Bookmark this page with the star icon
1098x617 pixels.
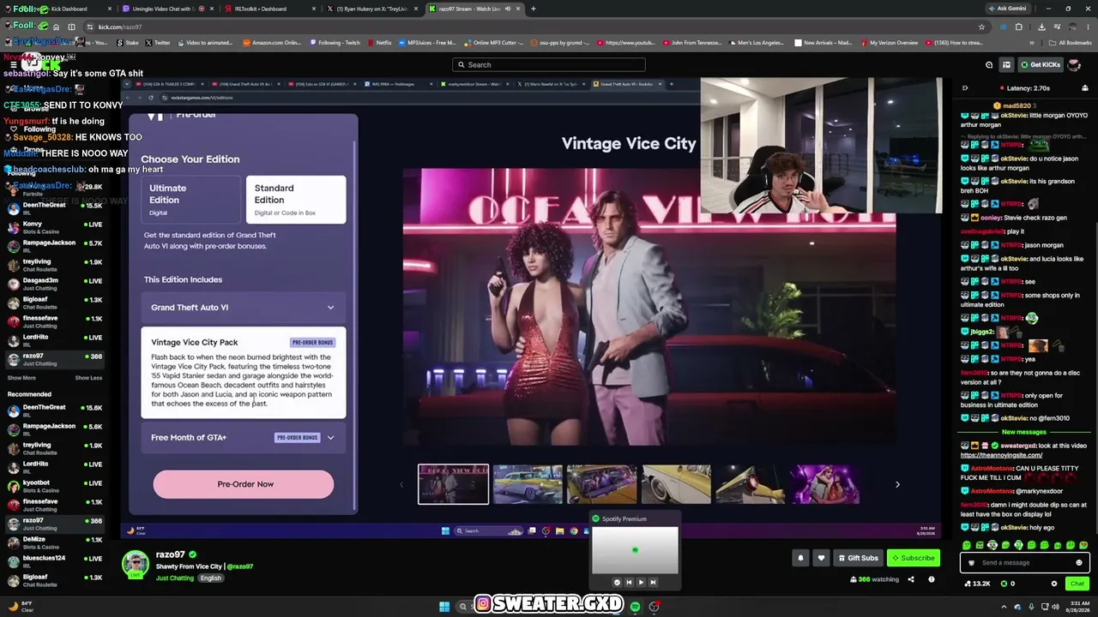(981, 27)
